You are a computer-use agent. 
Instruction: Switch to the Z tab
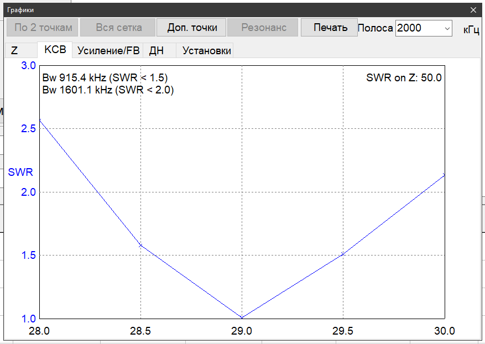(14, 50)
